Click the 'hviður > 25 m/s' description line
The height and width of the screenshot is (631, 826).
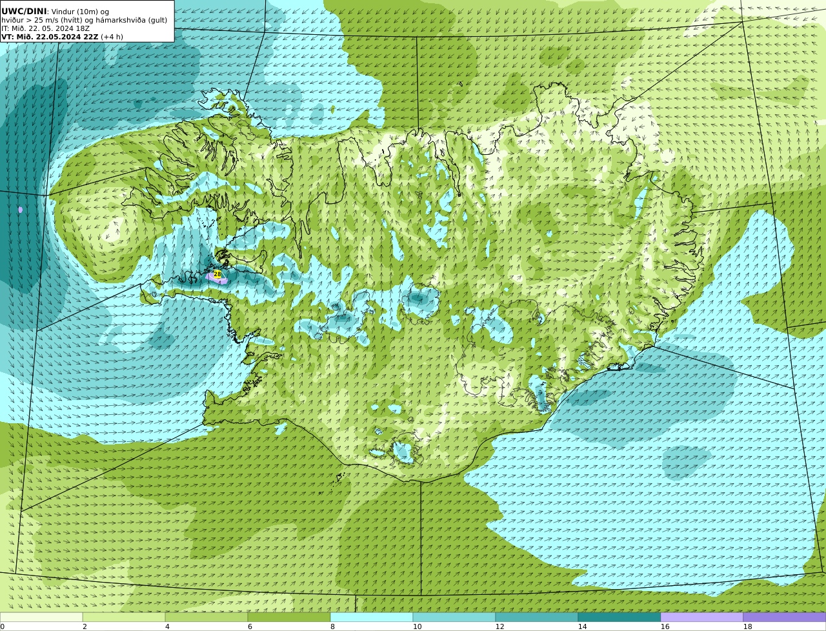click(x=84, y=20)
